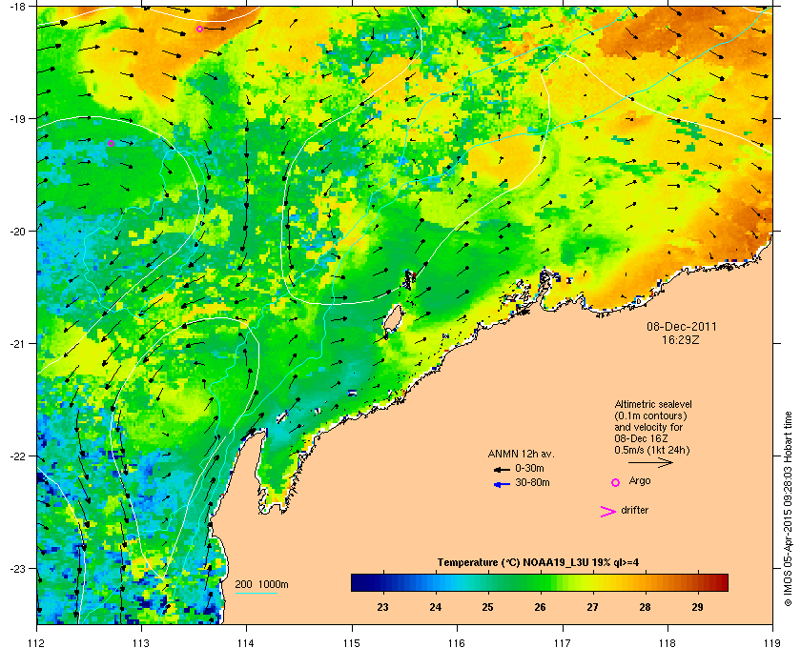
Task: Click the longitude axis label 118
Action: [x=667, y=643]
